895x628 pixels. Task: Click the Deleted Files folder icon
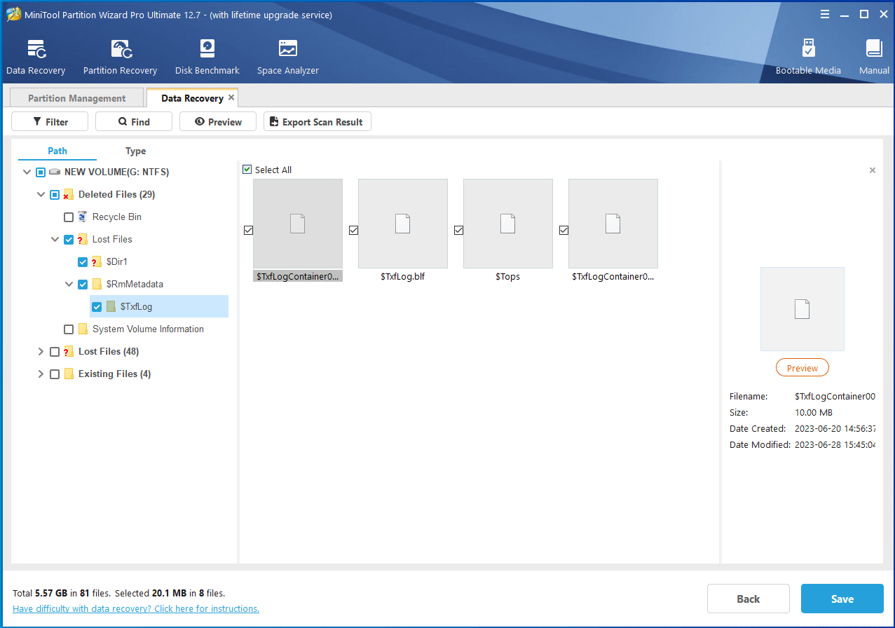[69, 194]
